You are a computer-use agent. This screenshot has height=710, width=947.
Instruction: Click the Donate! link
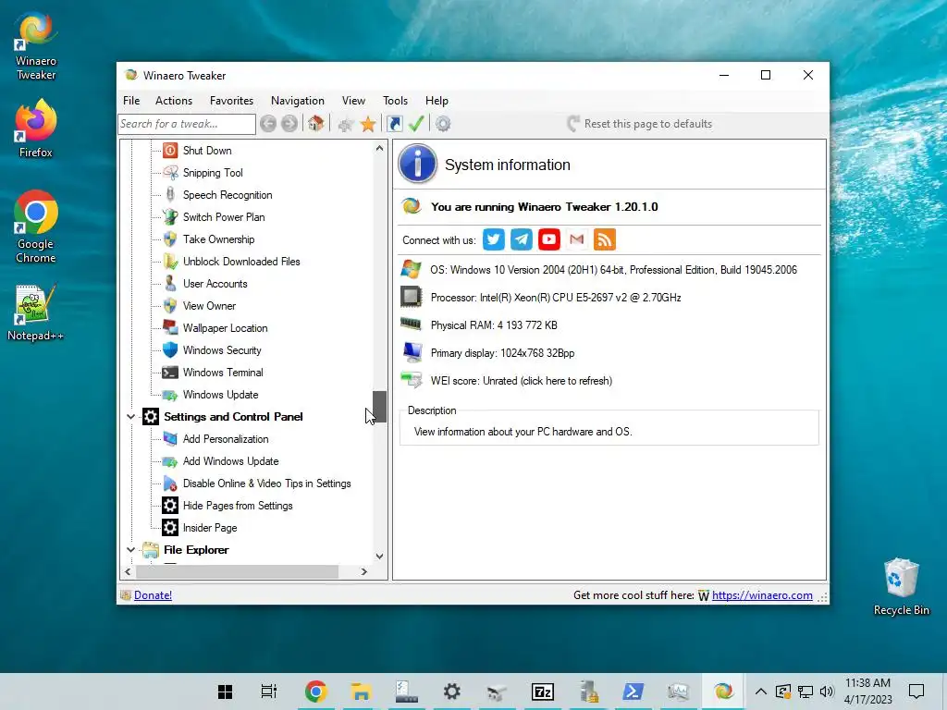153,595
